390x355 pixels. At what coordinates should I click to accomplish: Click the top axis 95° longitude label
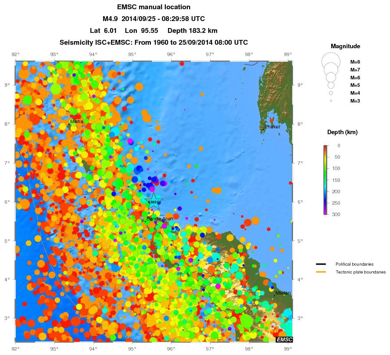click(x=132, y=54)
